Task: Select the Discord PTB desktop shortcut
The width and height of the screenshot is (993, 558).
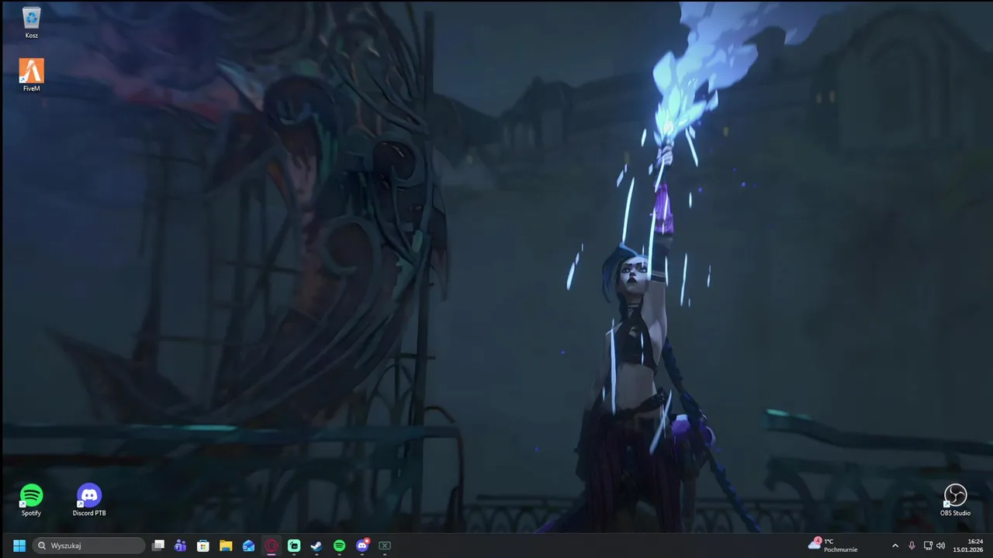Action: [89, 500]
